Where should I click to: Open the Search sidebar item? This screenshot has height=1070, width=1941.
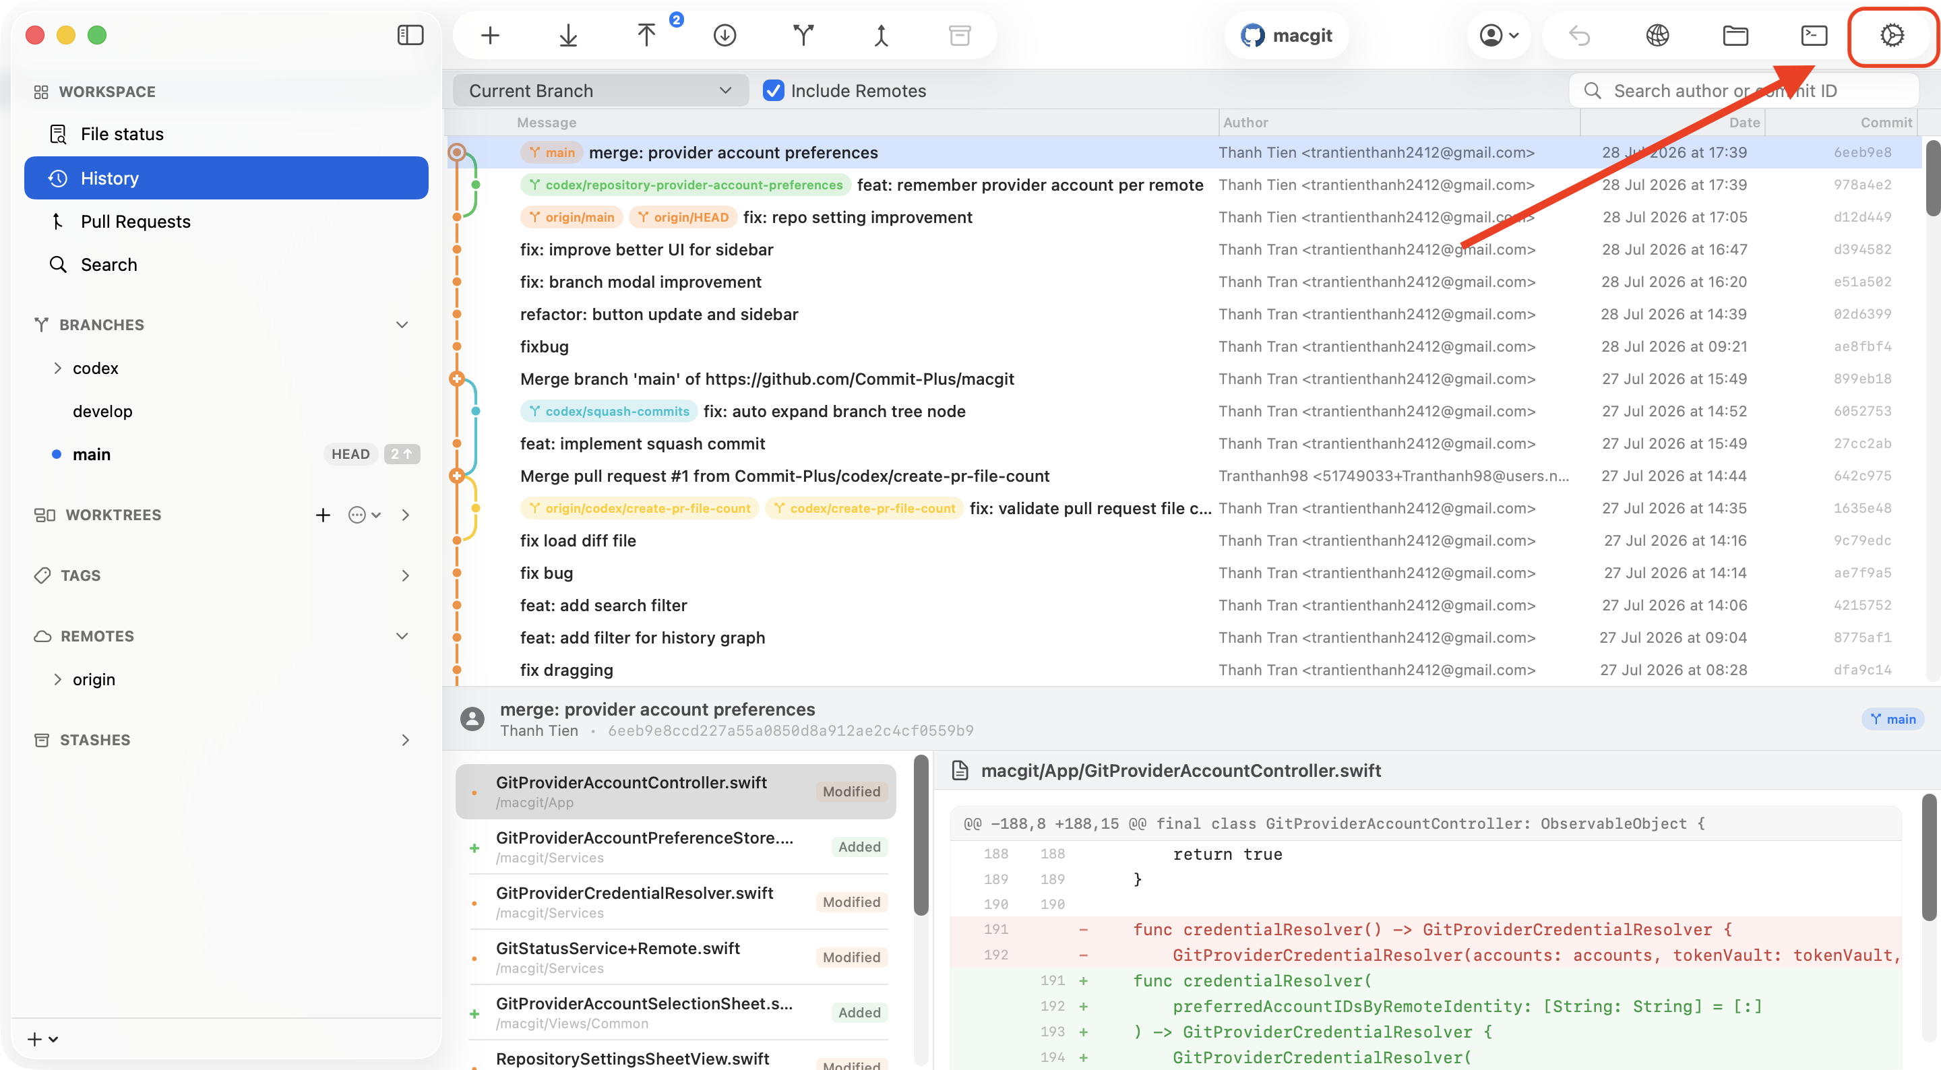click(226, 265)
